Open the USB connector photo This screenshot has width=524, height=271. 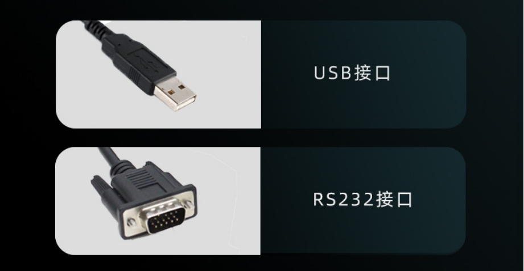click(x=158, y=74)
